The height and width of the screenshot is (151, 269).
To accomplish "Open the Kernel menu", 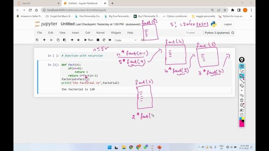I will [100, 33].
